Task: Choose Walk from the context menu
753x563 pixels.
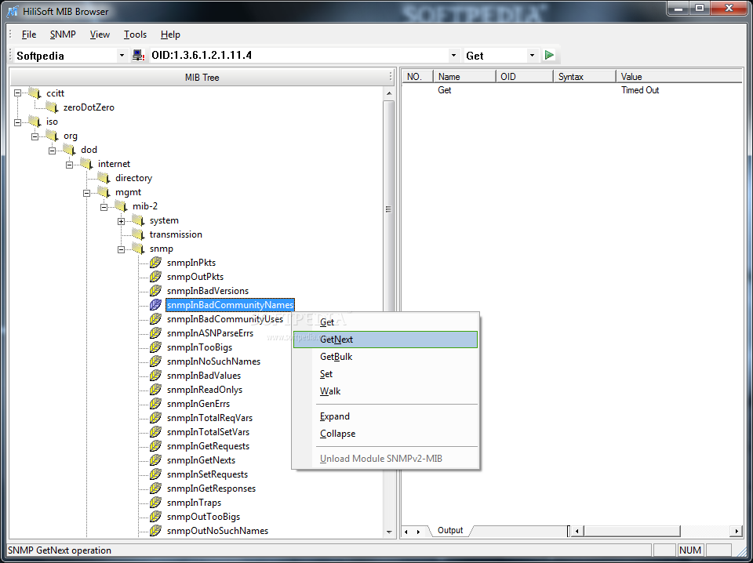Action: (x=385, y=391)
